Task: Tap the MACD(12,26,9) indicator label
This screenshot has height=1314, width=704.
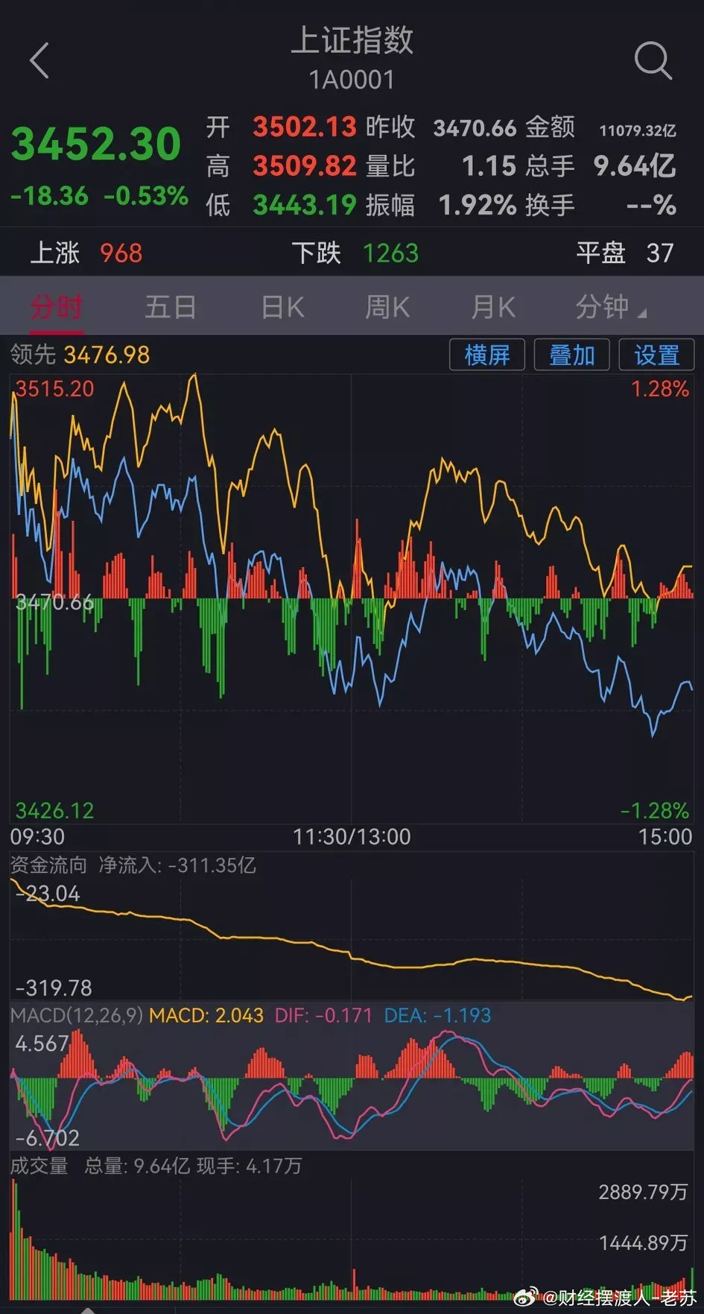Action: (76, 1015)
